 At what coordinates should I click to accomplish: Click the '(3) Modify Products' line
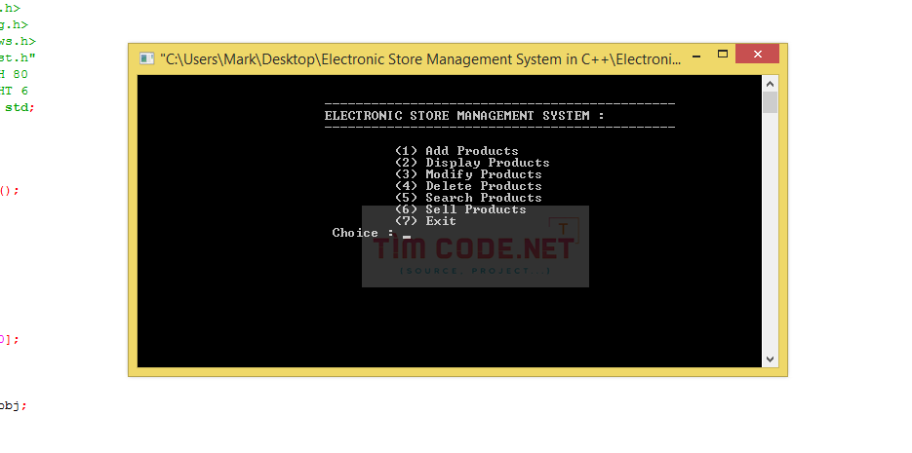pyautogui.click(x=468, y=174)
